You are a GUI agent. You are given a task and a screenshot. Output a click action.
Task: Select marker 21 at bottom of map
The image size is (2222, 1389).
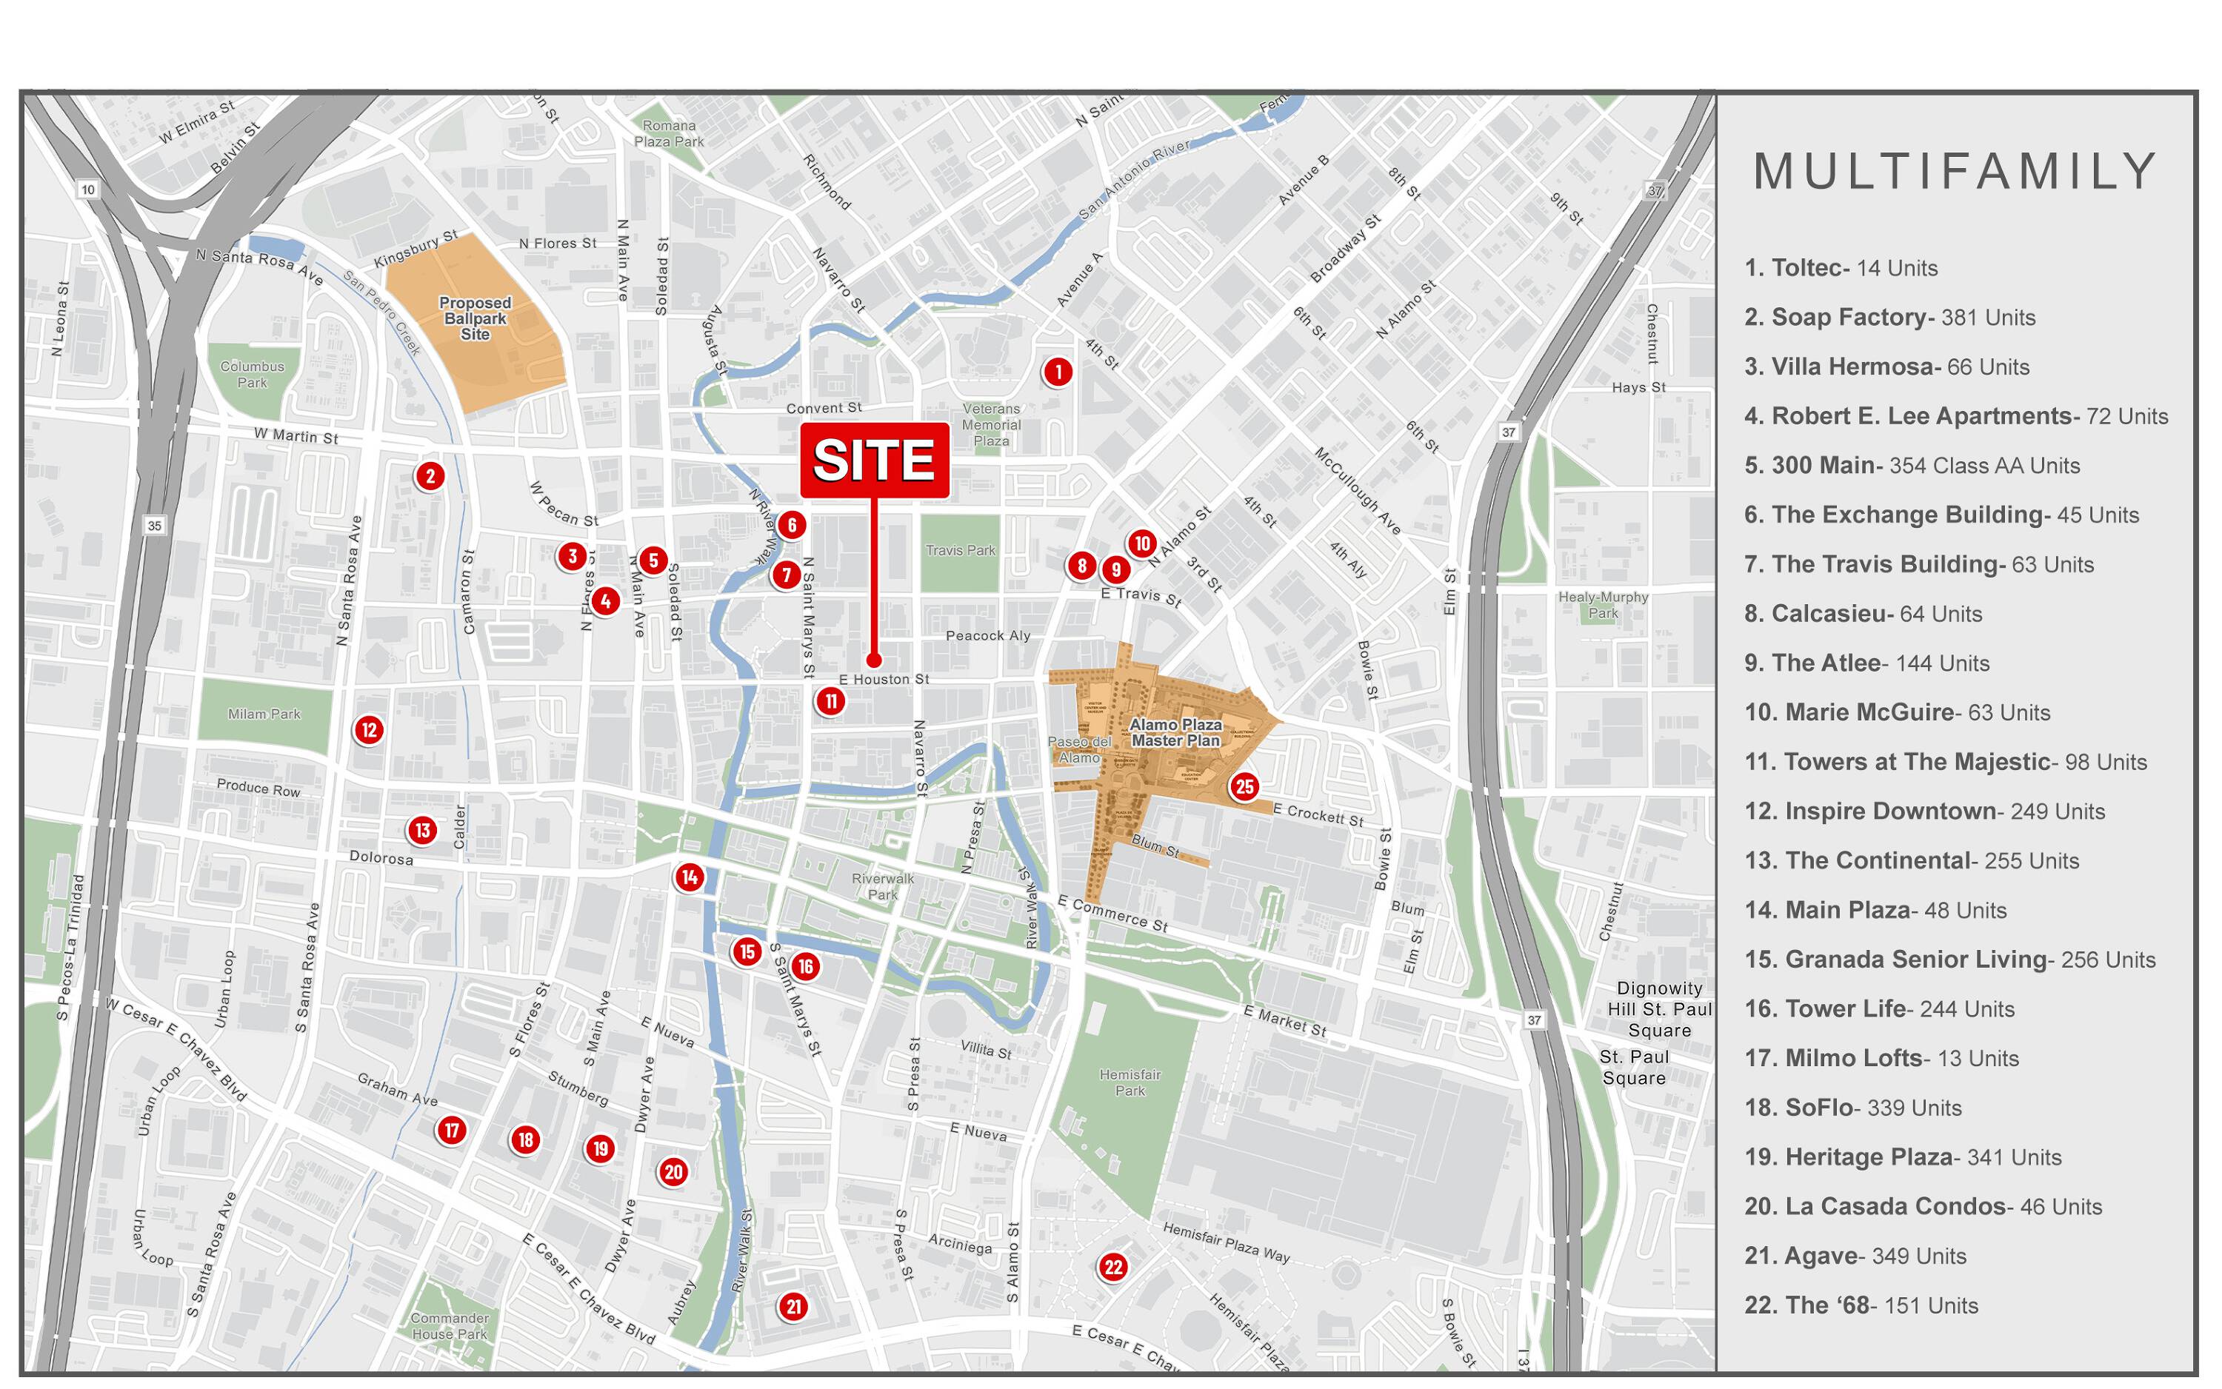pos(793,1306)
